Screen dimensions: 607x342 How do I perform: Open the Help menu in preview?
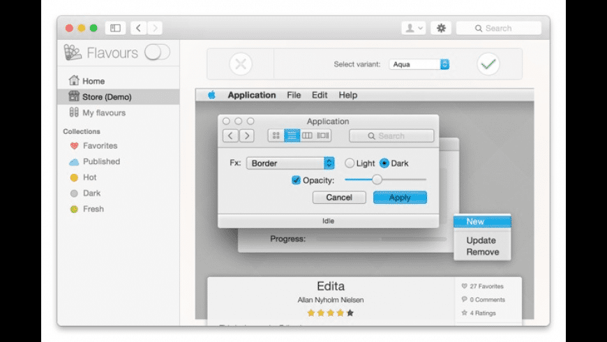[x=348, y=96]
